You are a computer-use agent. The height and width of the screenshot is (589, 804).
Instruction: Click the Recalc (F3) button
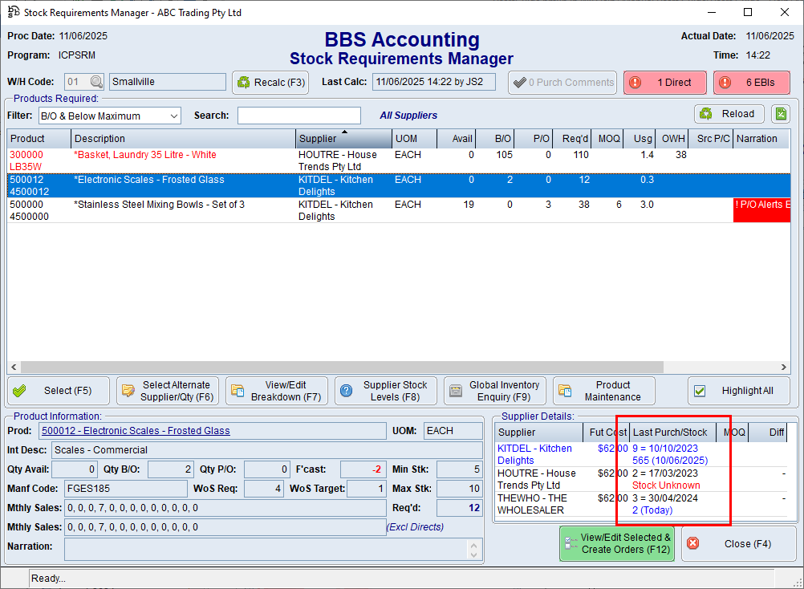pyautogui.click(x=270, y=83)
